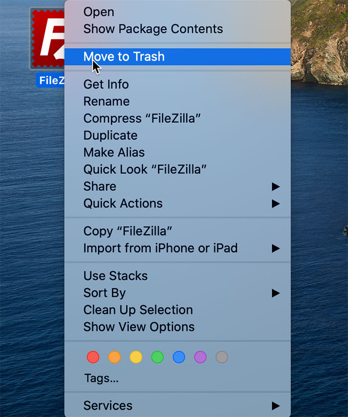
Task: Expand the Import from iPhone arrow
Action: [276, 248]
